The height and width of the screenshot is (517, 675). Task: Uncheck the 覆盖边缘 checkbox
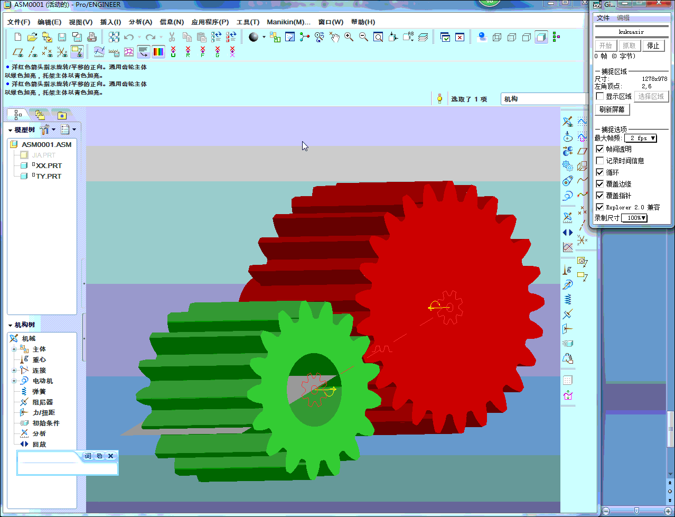click(600, 184)
